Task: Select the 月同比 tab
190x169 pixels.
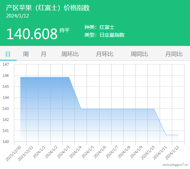Action: point(174,54)
